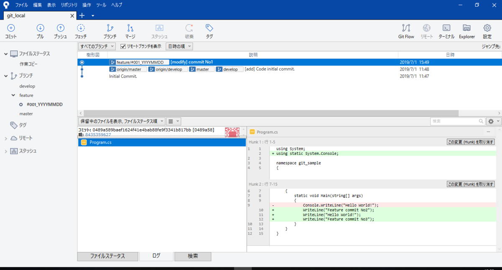Open the Terminal (ターミナル) icon
This screenshot has width=502, height=270.
[446, 28]
